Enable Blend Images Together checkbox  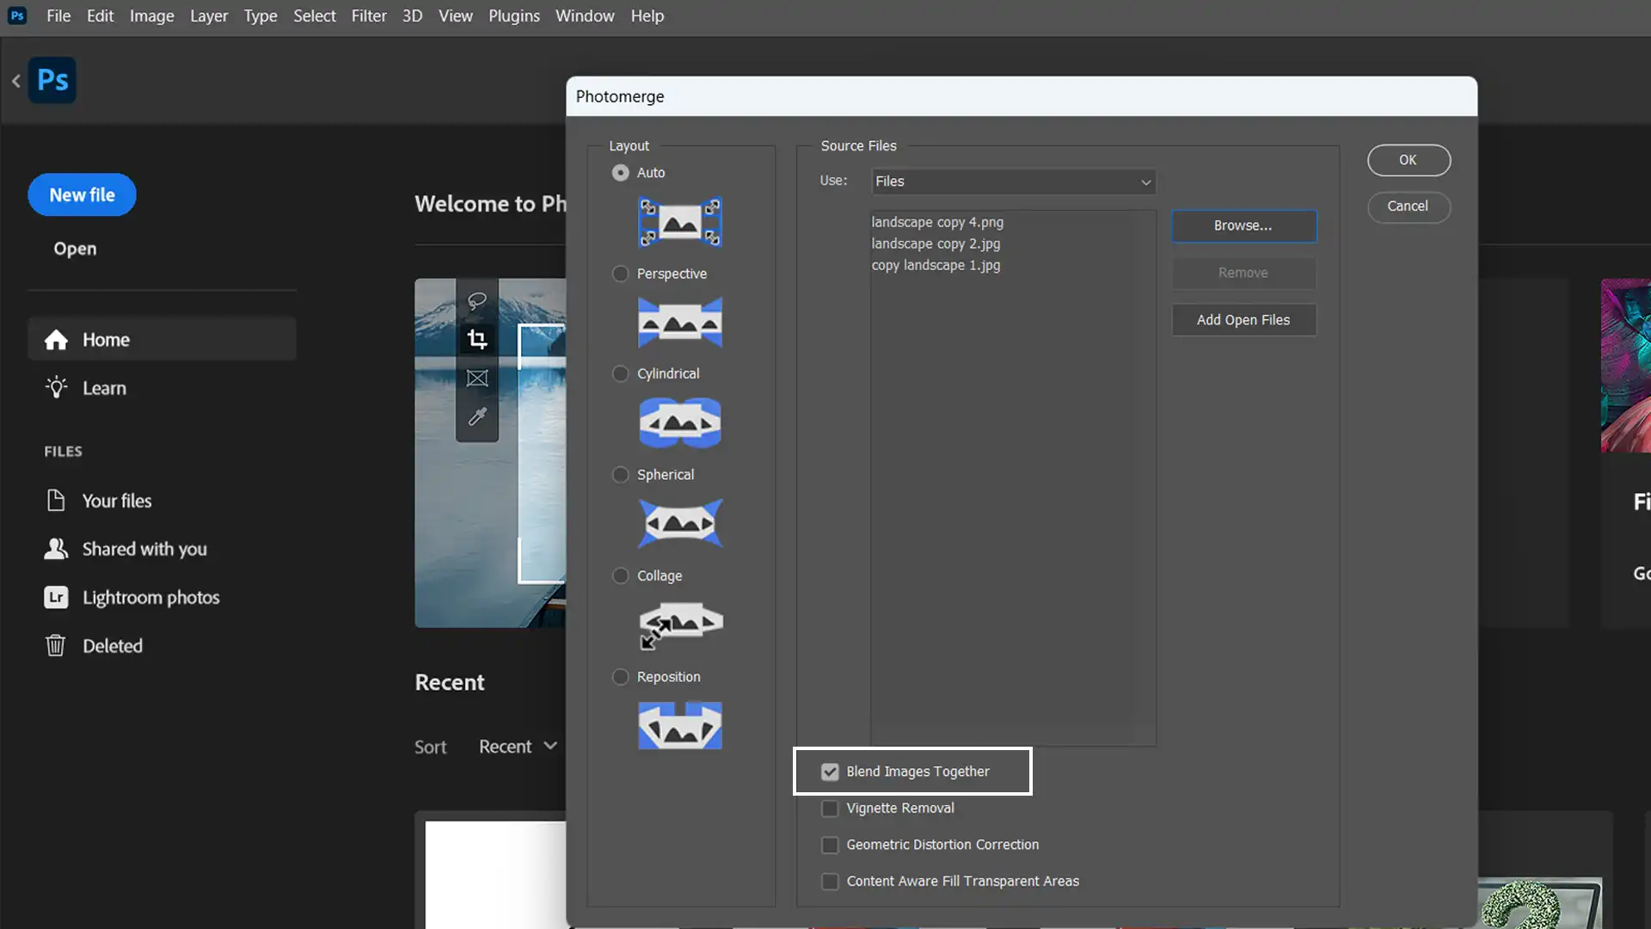829,772
